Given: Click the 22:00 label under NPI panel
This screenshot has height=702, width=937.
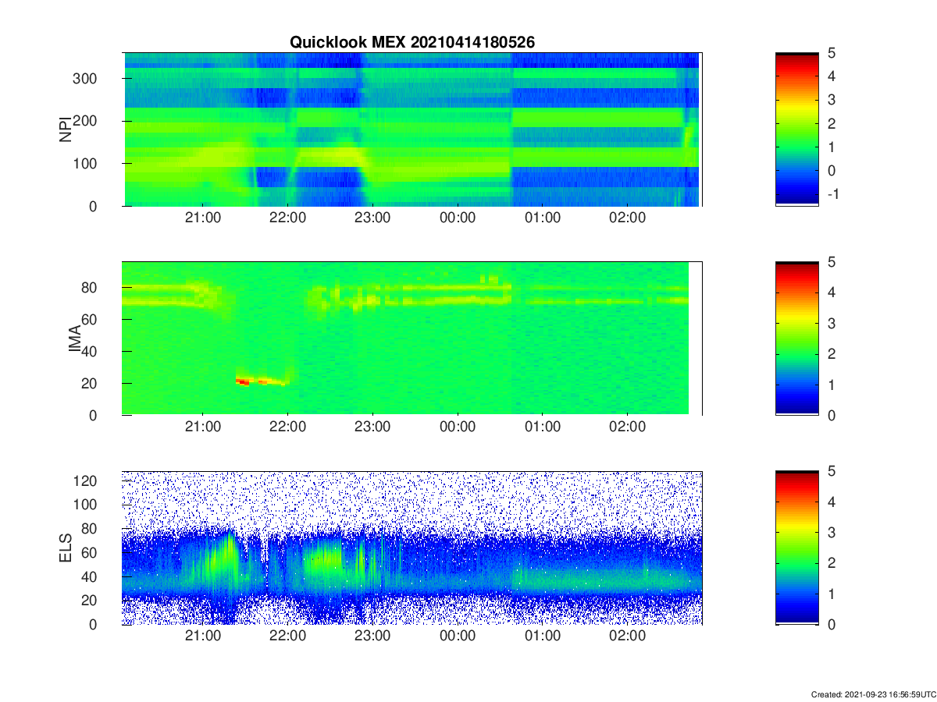Looking at the screenshot, I should [x=287, y=218].
